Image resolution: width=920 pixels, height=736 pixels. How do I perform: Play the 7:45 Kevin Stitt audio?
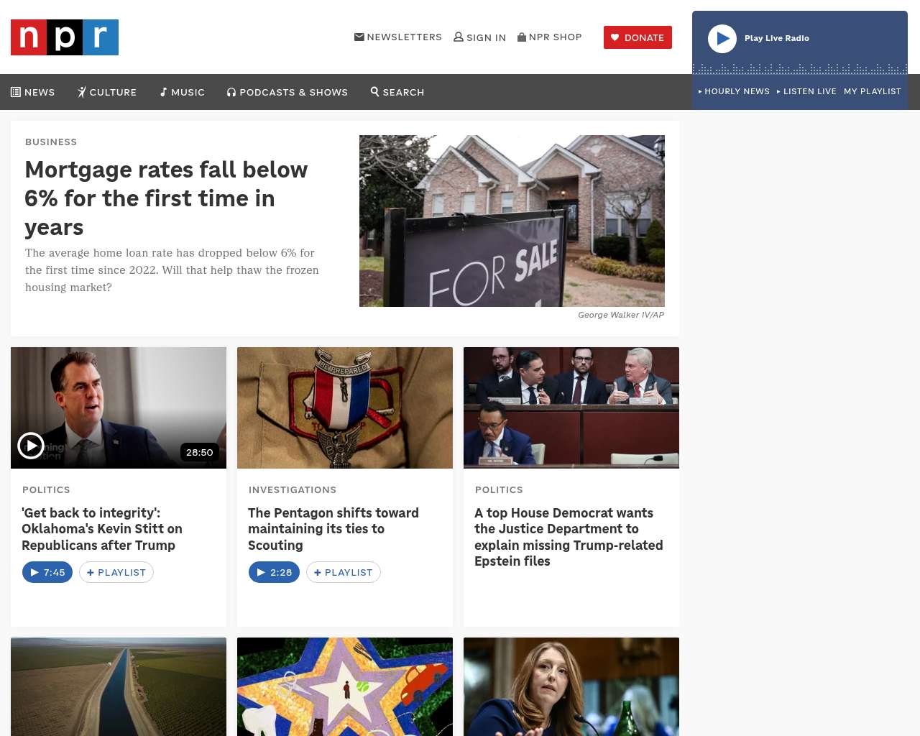(x=47, y=572)
